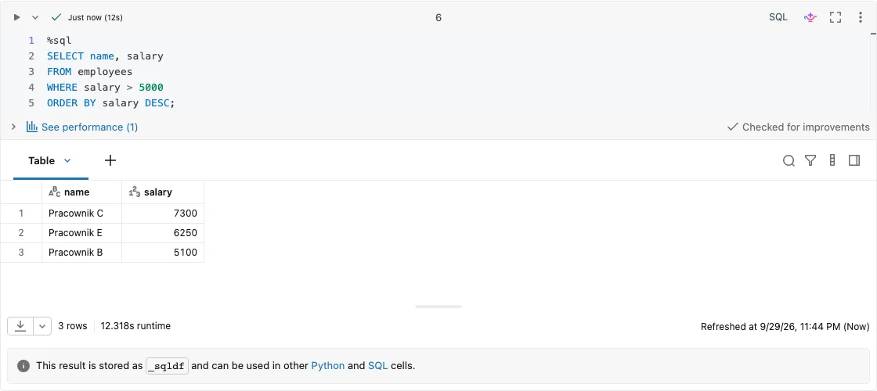Open the column options icon
Viewport: 877px width, 391px height.
(x=832, y=160)
